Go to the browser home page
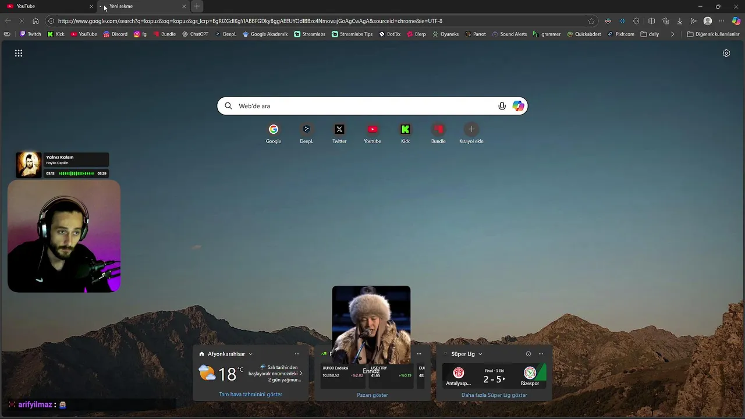Viewport: 745px width, 419px height. (36, 21)
